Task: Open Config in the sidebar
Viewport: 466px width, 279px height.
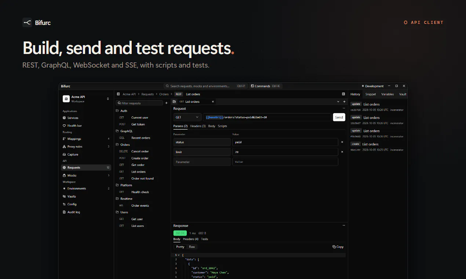Action: 86,204
